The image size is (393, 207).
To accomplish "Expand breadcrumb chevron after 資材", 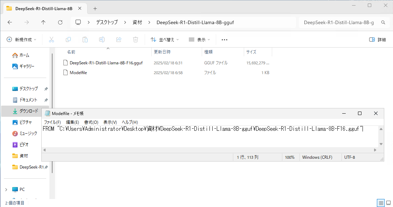I will pos(149,22).
